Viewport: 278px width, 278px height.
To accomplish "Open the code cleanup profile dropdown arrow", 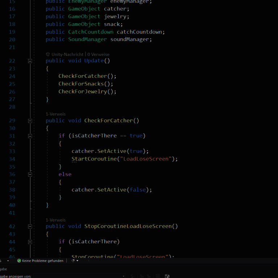I will [78, 261].
